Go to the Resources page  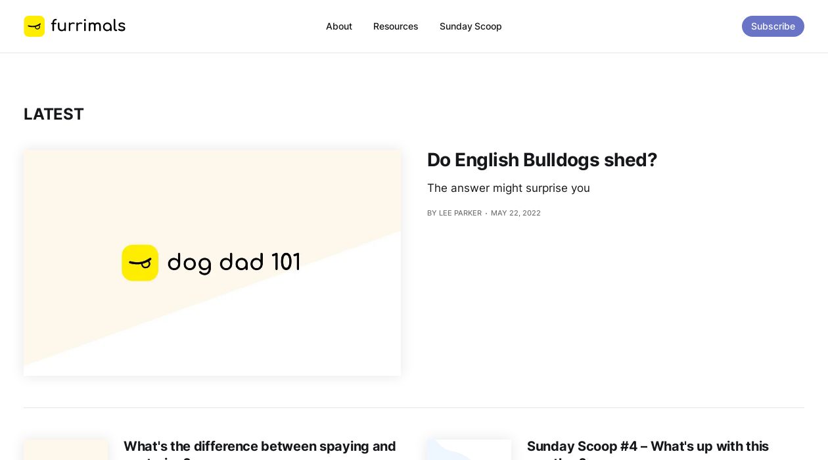tap(396, 26)
